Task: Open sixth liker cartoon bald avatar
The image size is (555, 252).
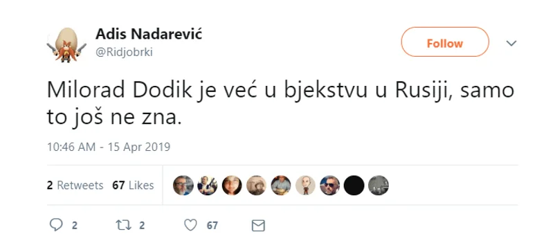Action: tap(305, 186)
